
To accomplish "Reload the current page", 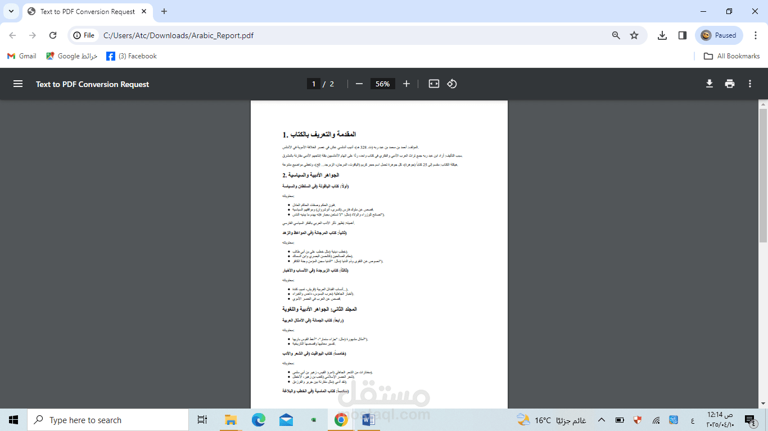I will tap(53, 35).
